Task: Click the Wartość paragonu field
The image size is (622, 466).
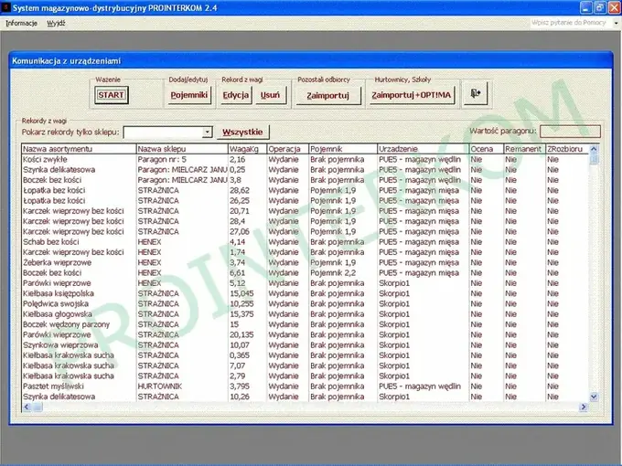Action: click(570, 132)
